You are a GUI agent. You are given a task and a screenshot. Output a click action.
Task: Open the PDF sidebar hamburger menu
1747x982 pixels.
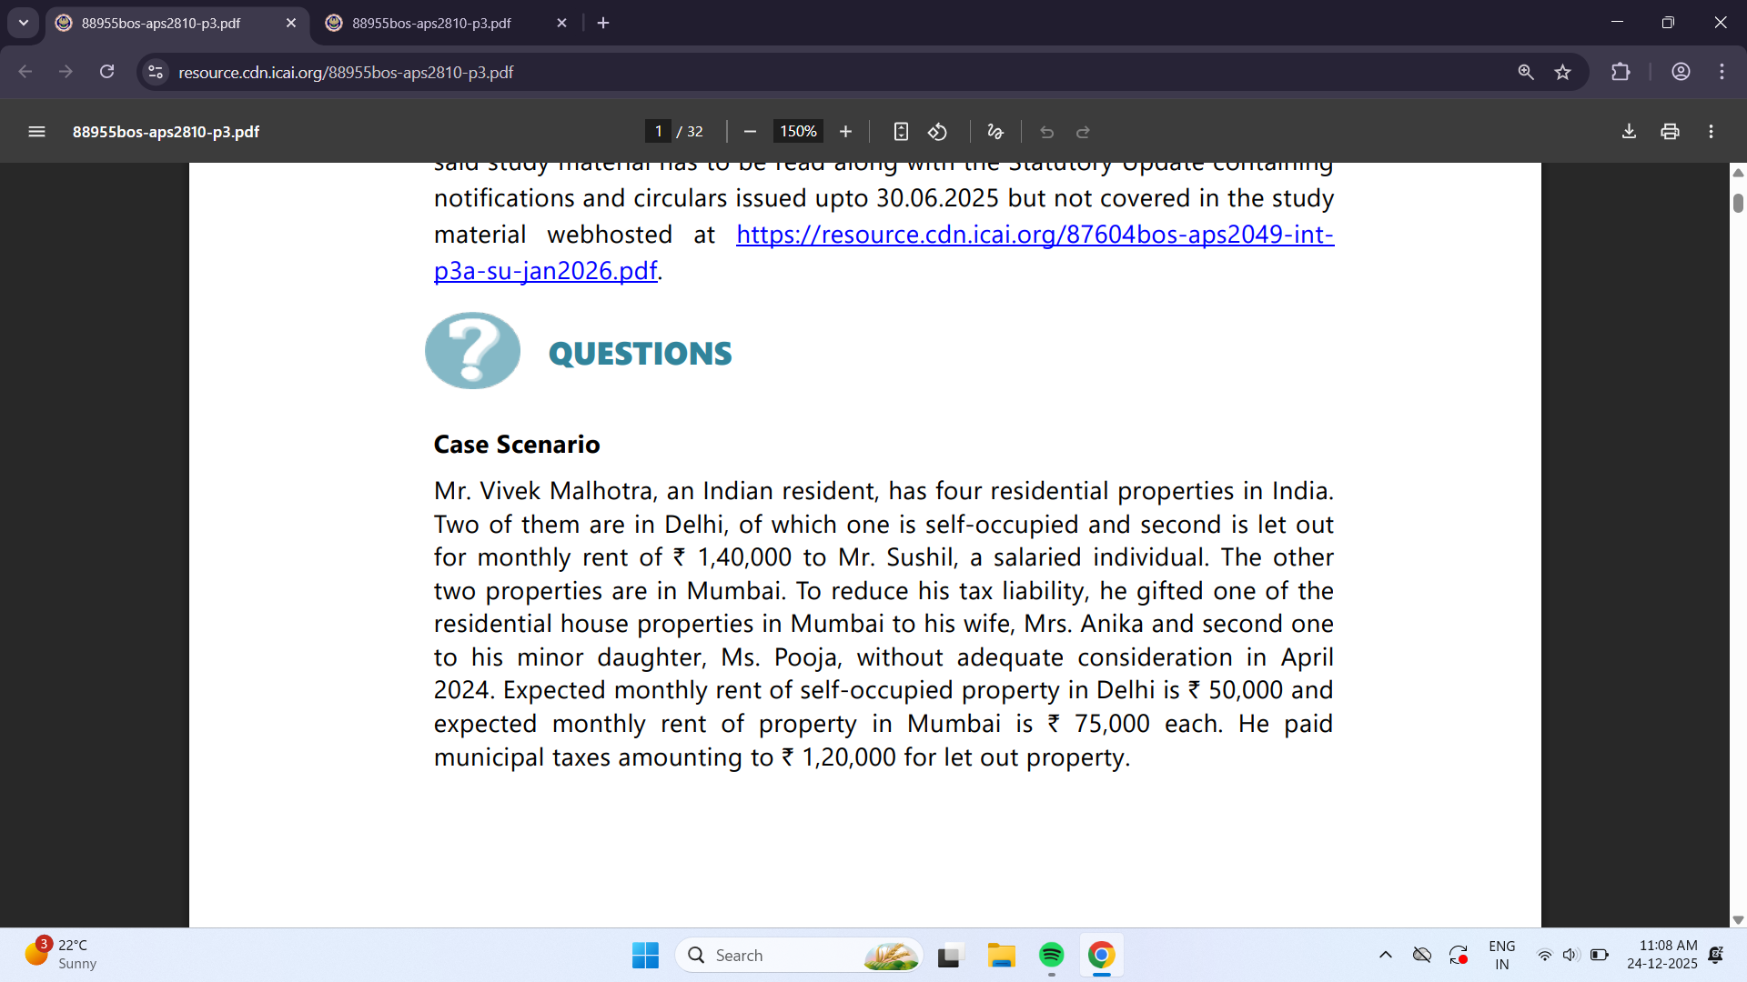point(36,132)
